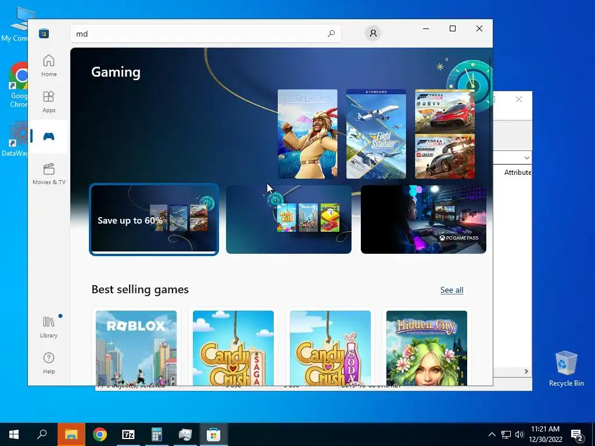The width and height of the screenshot is (595, 446).
Task: Open the Apps section in the sidebar
Action: [49, 102]
